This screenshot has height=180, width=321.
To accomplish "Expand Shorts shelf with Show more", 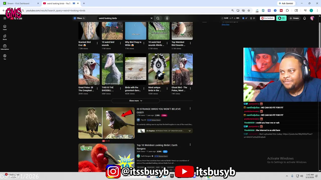I will click(x=136, y=101).
